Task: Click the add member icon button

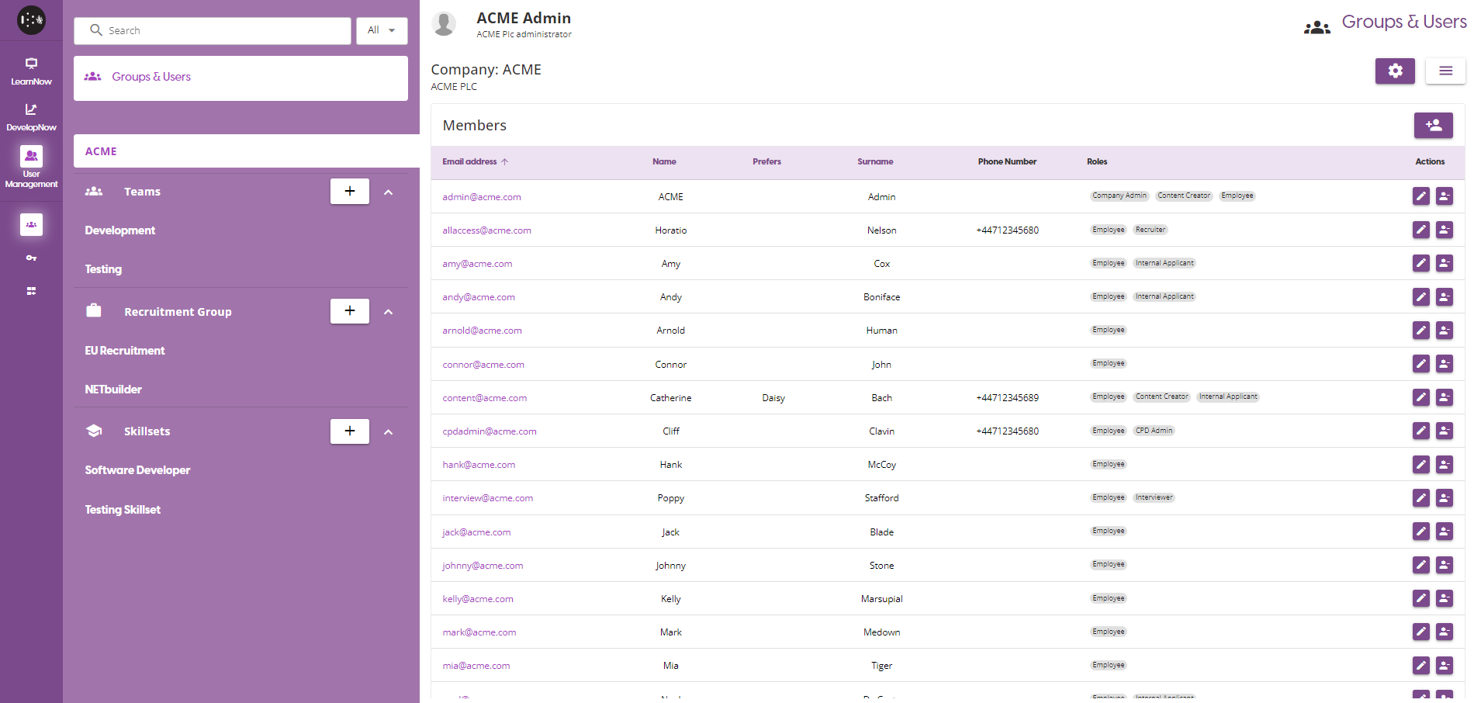Action: click(x=1433, y=125)
